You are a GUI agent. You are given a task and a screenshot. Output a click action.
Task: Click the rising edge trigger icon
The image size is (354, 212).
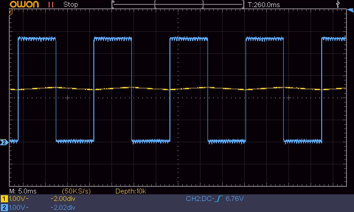click(219, 199)
